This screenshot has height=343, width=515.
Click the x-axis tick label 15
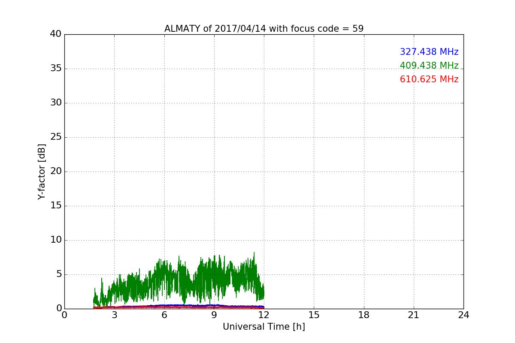(x=314, y=315)
